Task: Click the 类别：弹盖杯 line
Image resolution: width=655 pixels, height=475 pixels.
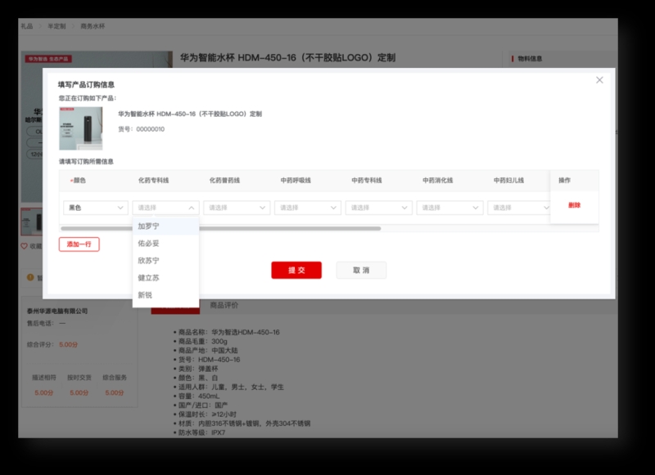Action: pos(198,369)
